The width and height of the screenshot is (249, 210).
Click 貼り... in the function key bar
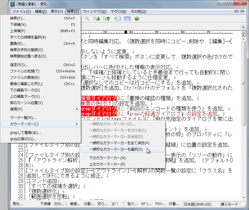tap(132, 204)
